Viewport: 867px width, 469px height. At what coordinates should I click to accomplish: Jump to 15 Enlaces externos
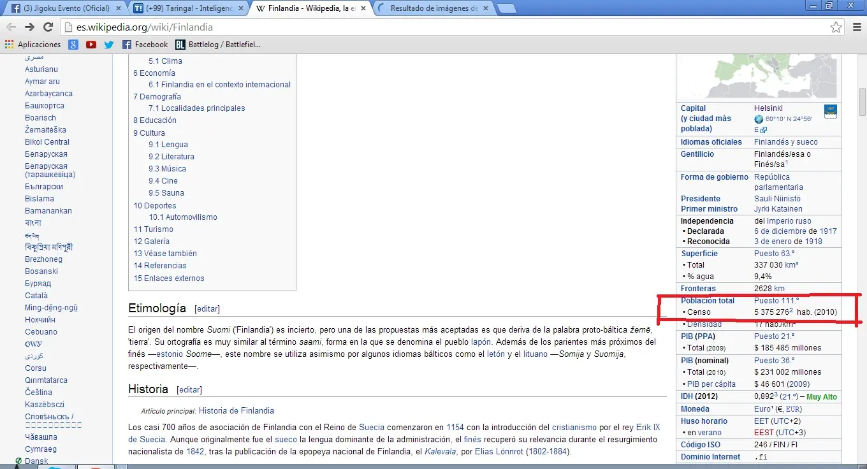pos(168,278)
